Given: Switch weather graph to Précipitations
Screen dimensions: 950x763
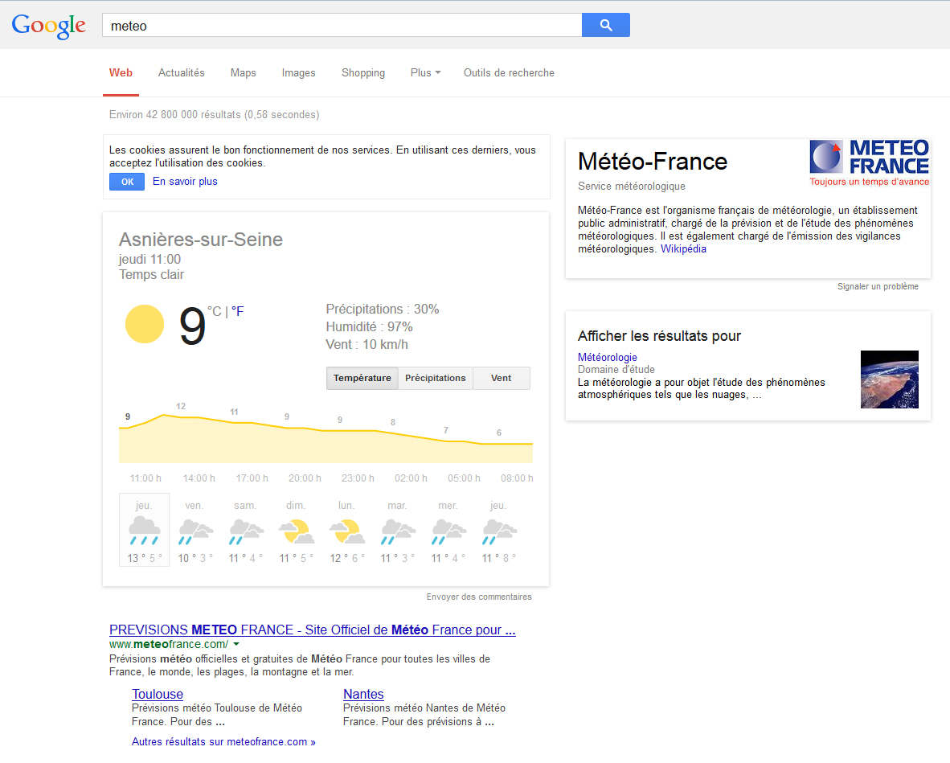Looking at the screenshot, I should click(436, 378).
